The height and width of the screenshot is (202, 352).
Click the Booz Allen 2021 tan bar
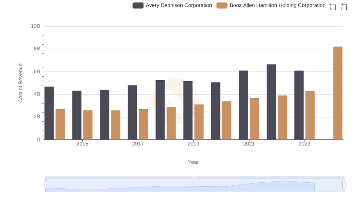(255, 119)
